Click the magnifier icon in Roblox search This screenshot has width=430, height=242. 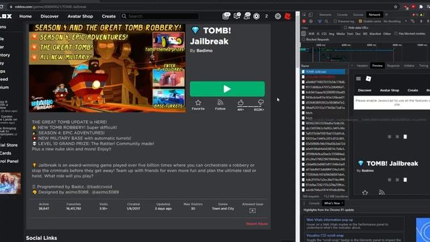click(124, 16)
